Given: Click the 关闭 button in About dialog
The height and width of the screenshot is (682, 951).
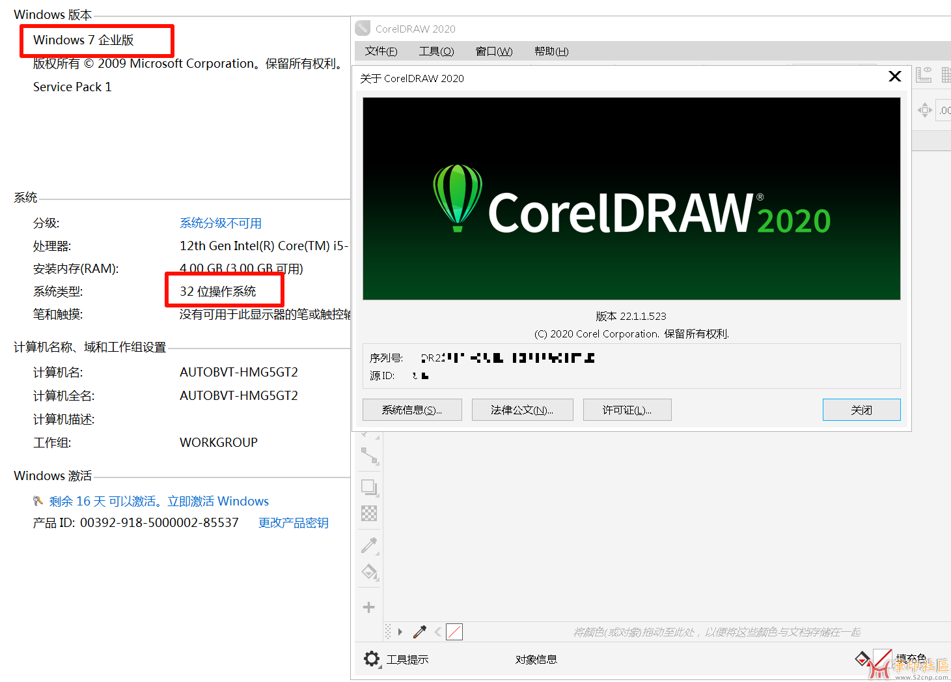Looking at the screenshot, I should coord(861,410).
